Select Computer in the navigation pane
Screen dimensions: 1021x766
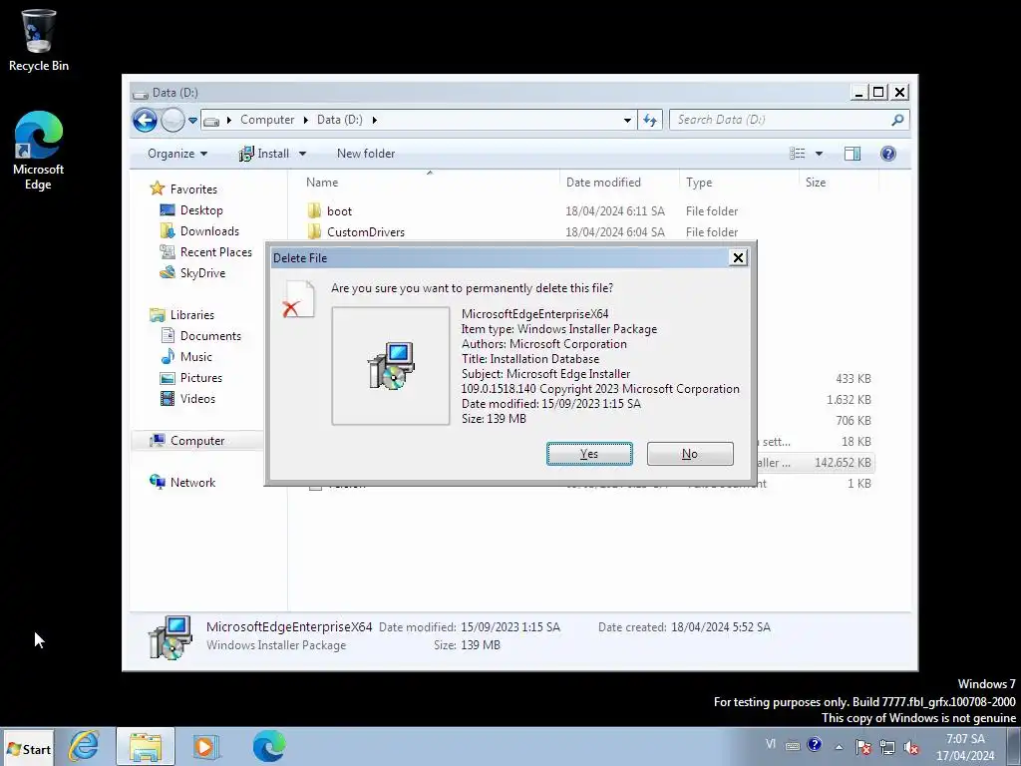pyautogui.click(x=197, y=441)
